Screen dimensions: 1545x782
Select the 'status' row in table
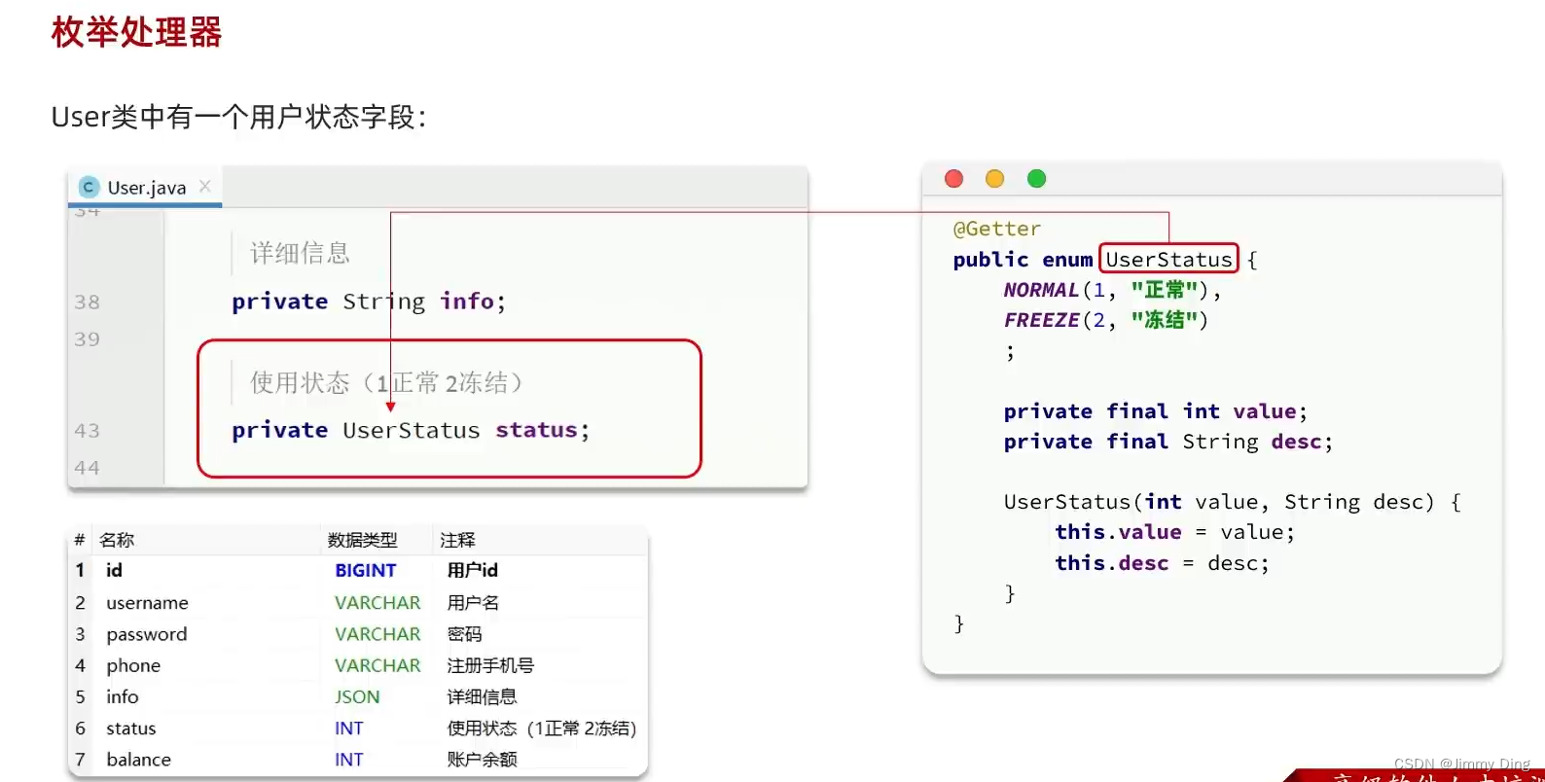[x=358, y=729]
